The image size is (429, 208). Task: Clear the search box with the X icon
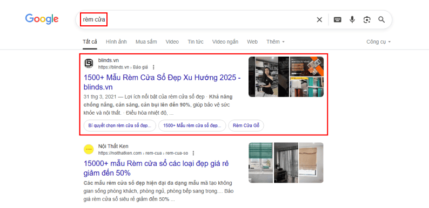[319, 19]
